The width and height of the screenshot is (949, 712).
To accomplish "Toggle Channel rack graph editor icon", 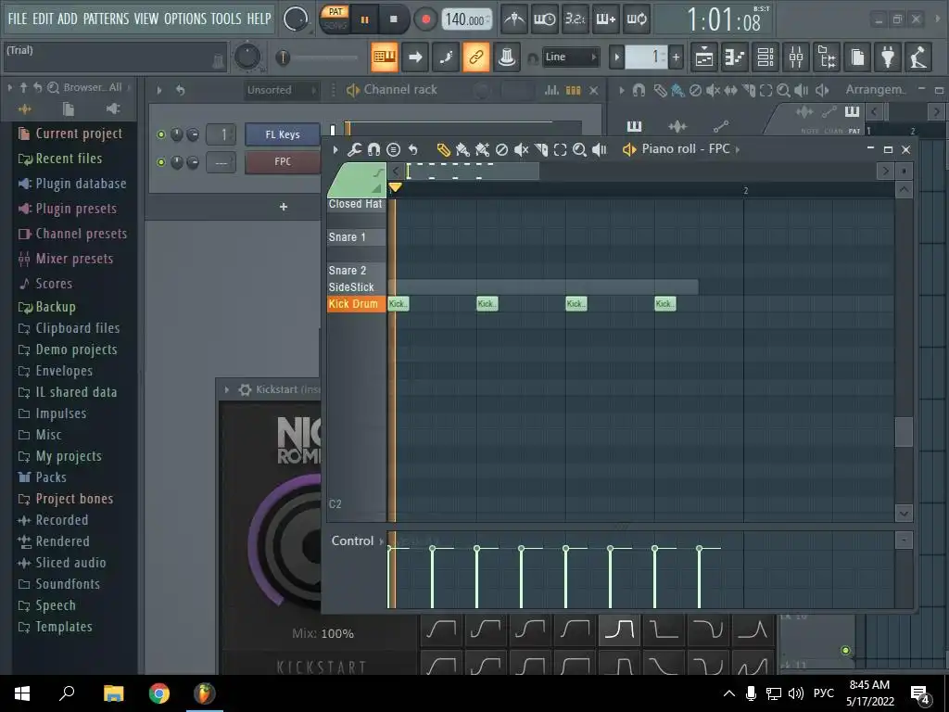I will (x=551, y=90).
